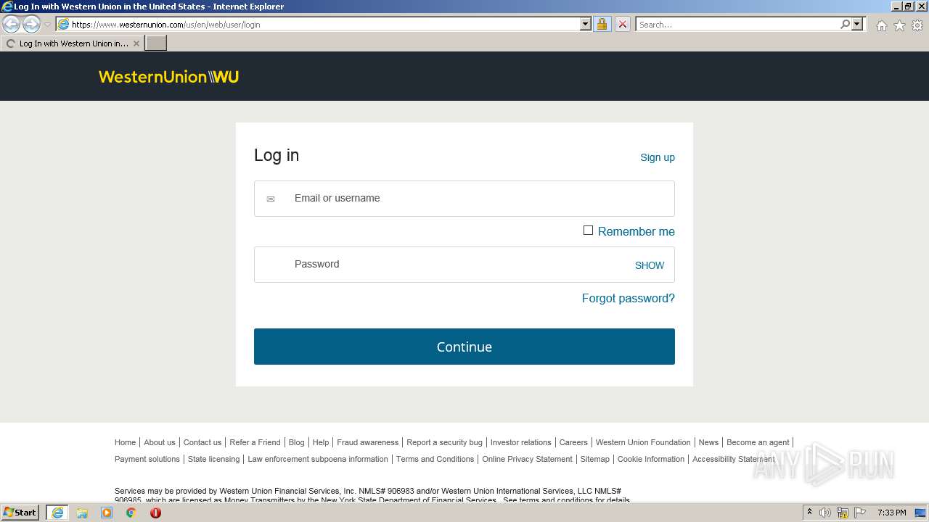This screenshot has width=929, height=522.
Task: Open the Careers footer link
Action: tap(573, 442)
